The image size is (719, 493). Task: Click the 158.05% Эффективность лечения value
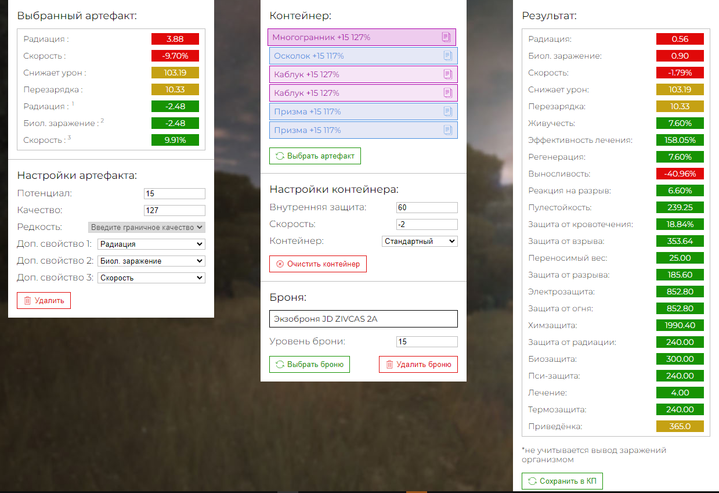click(x=680, y=140)
